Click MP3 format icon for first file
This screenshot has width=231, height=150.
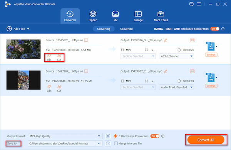210,46
